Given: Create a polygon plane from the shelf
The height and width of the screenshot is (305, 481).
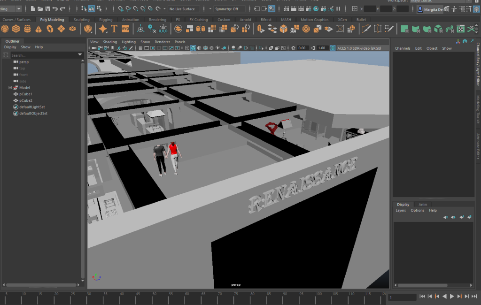Looking at the screenshot, I should [61, 29].
